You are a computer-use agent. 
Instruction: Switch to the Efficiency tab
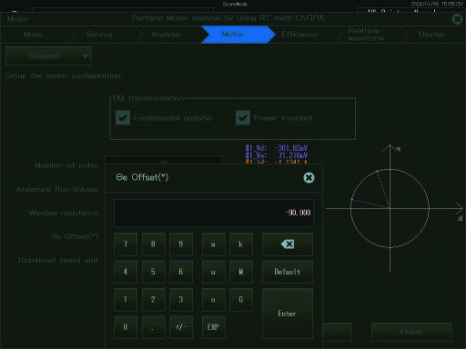[x=299, y=35]
